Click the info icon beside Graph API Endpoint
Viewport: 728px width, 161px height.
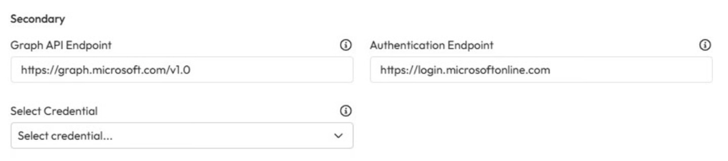[x=345, y=45]
